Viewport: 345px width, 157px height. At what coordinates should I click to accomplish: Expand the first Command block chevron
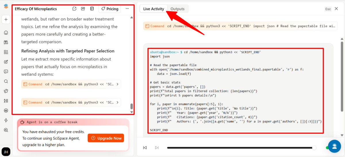click(117, 84)
